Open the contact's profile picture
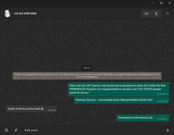This screenshot has height=135, width=174. tap(8, 14)
